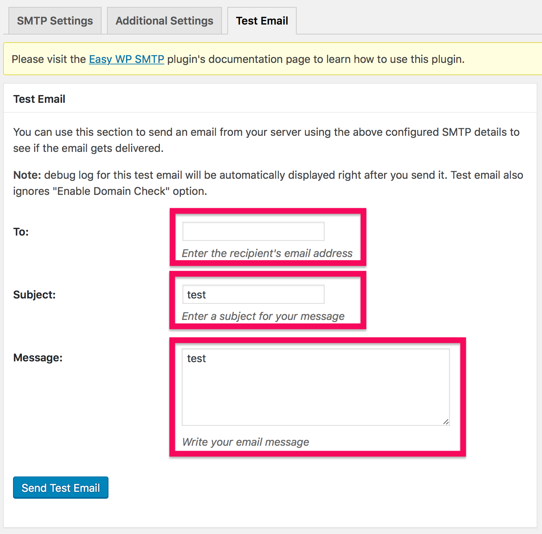This screenshot has height=534, width=542.
Task: Click the hint 'Enter a subject for your message'
Action: 263,316
